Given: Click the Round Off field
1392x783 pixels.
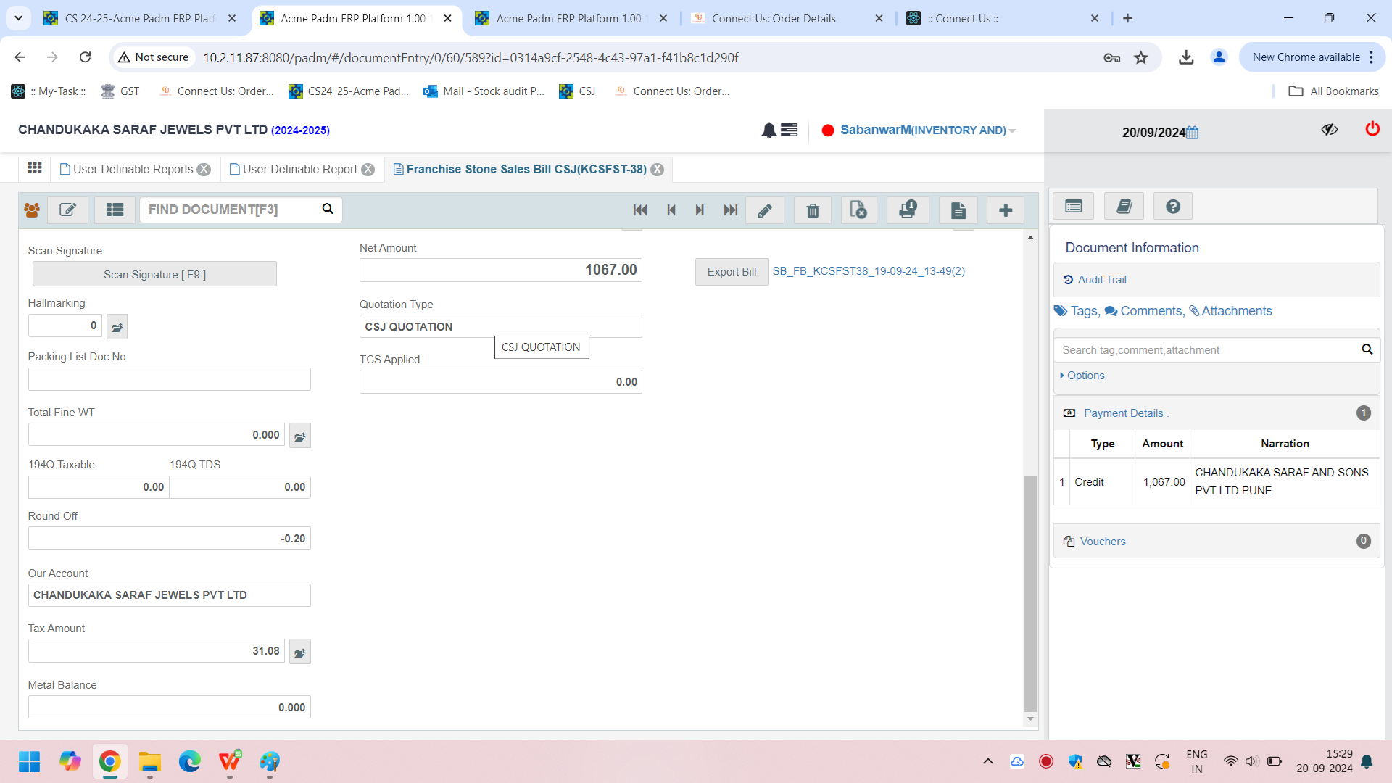Looking at the screenshot, I should tap(169, 538).
